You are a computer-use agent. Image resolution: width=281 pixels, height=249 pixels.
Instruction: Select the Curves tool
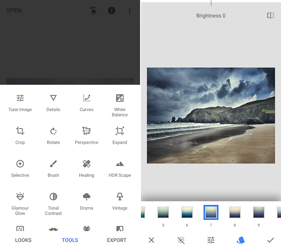click(x=86, y=103)
